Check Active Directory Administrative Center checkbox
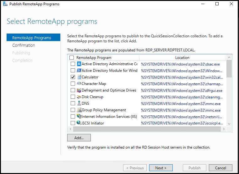This screenshot has width=239, height=174. click(x=73, y=64)
